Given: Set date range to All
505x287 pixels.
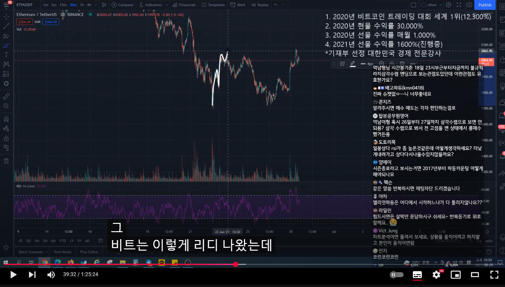Looking at the screenshot, I should pos(87,241).
